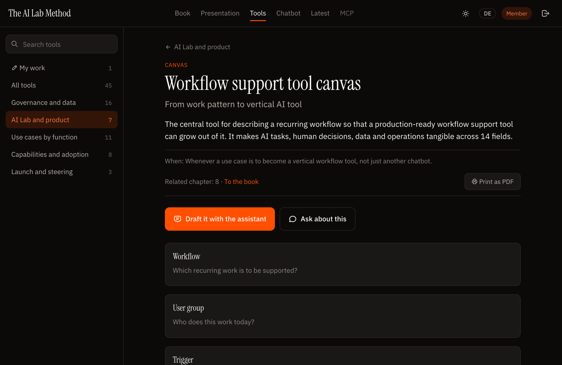
Task: Click the speech bubble icon in Ask about this
Action: [x=293, y=219]
